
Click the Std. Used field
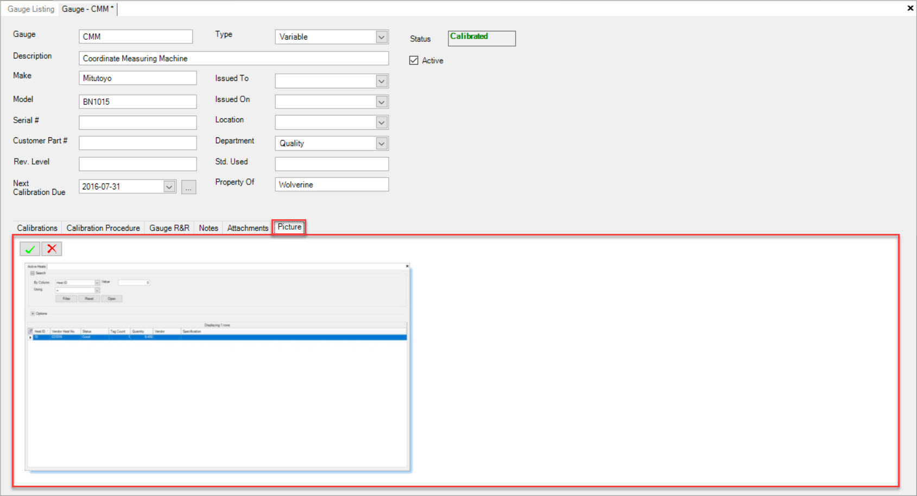332,164
